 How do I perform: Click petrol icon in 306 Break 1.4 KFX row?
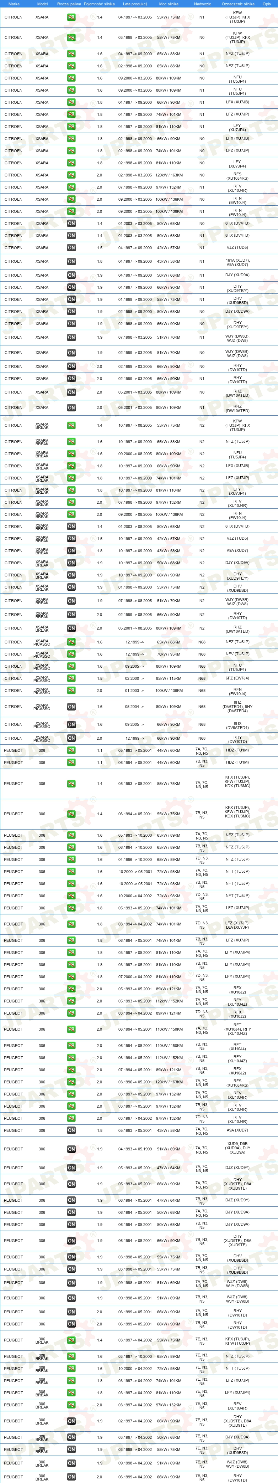71,1340
